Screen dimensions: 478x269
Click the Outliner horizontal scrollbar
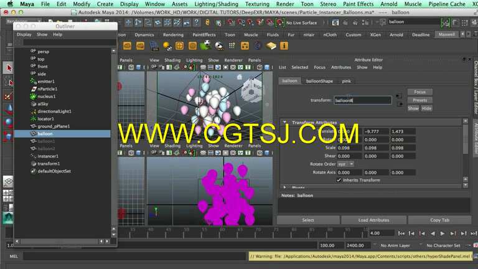click(59, 241)
